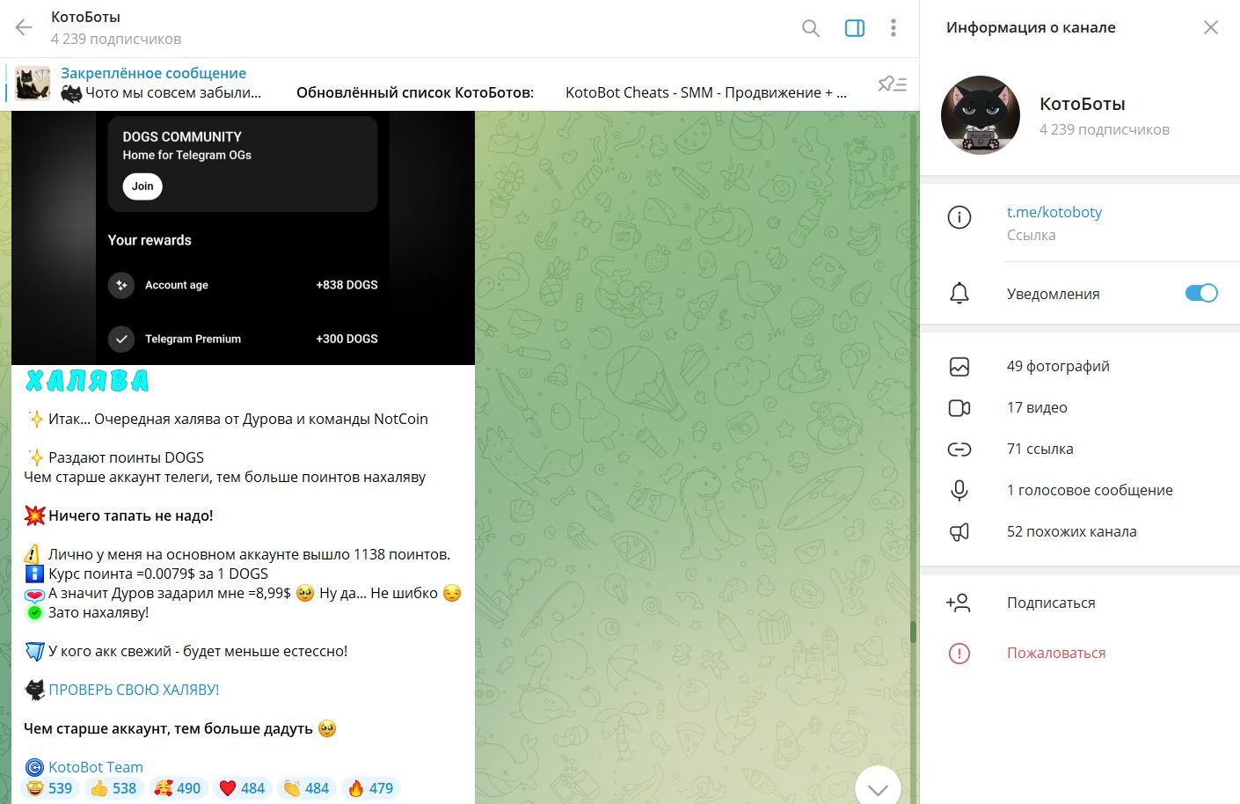Click the КотоБоты channel avatar in info panel
The width and height of the screenshot is (1240, 804).
pos(980,115)
